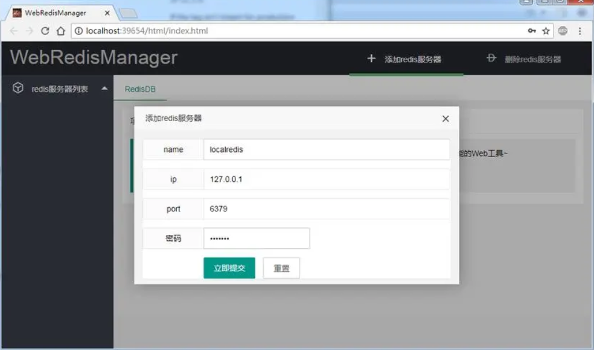Go to the browser home page icon

60,31
